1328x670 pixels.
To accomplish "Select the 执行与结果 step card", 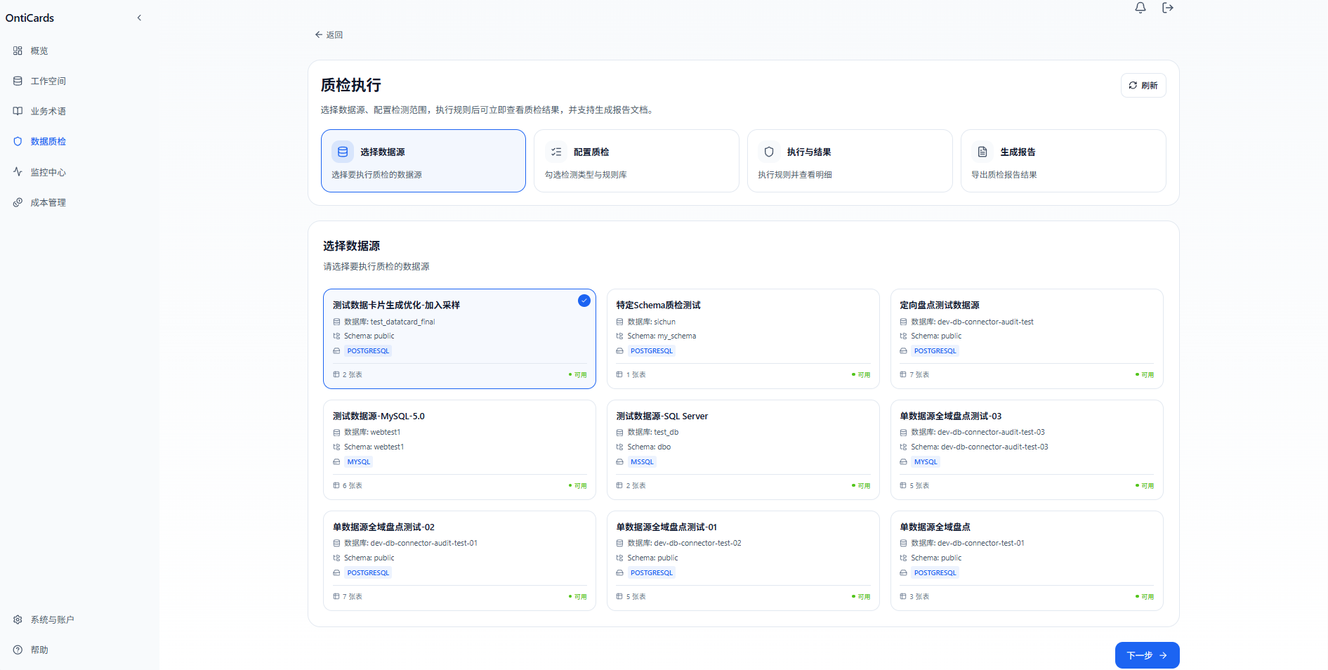I will (850, 161).
